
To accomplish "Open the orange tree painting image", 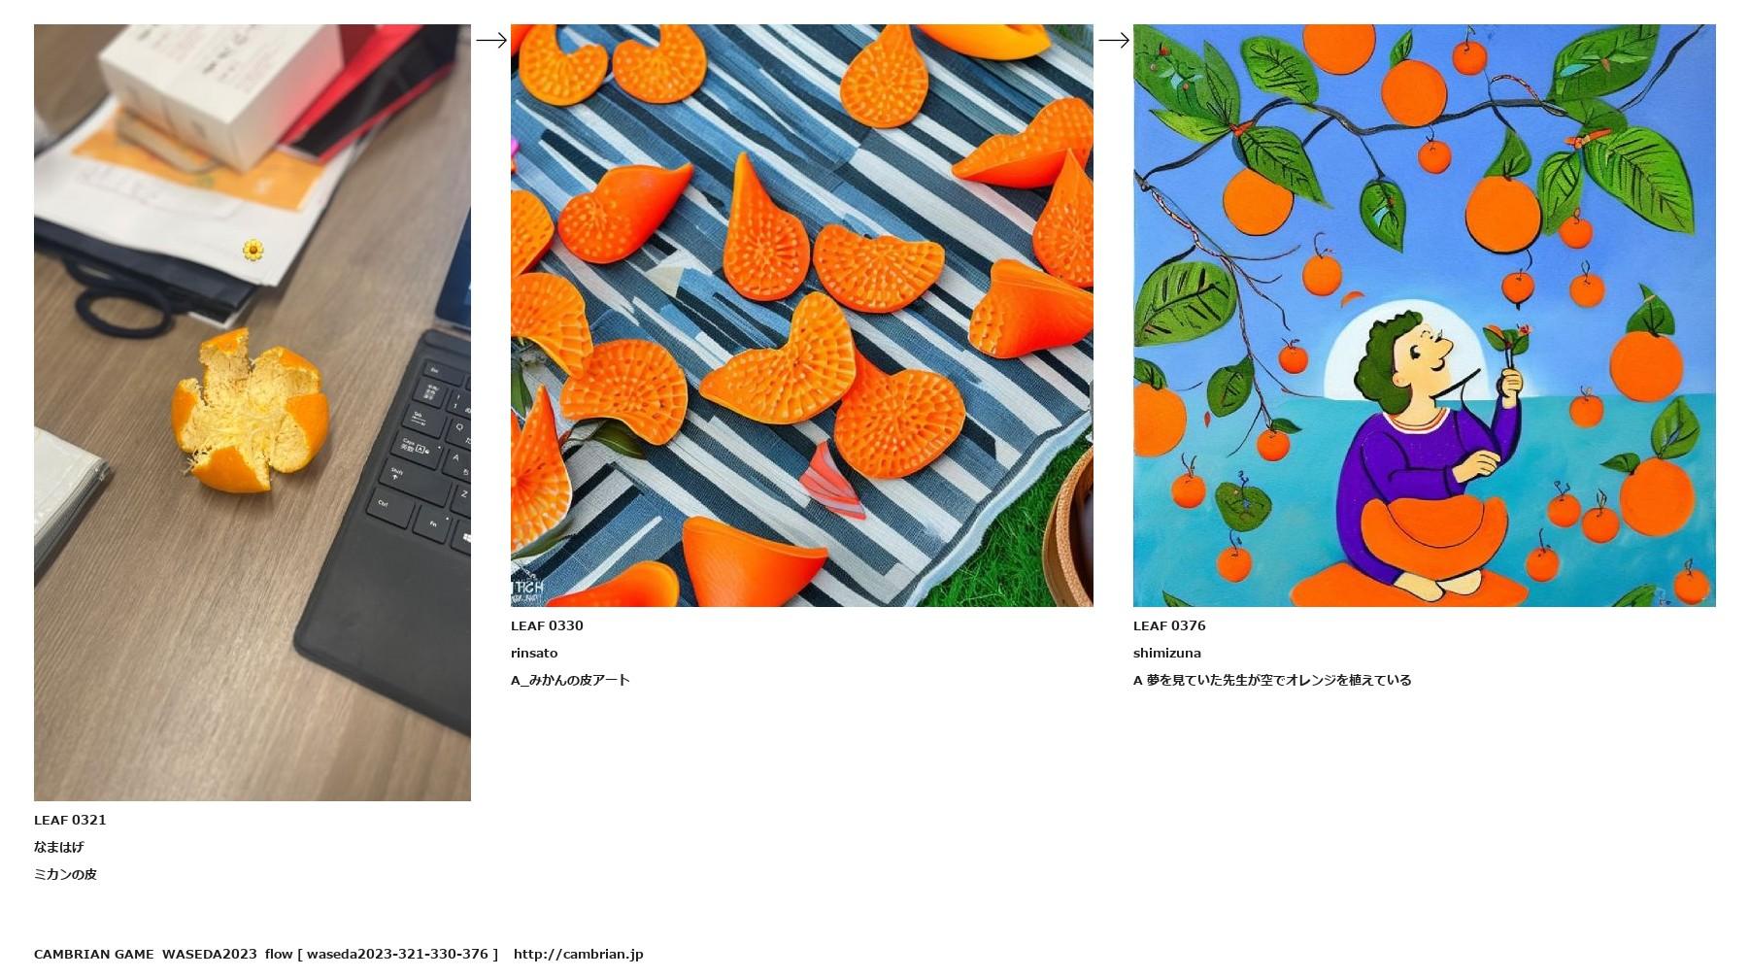I will coord(1425,316).
